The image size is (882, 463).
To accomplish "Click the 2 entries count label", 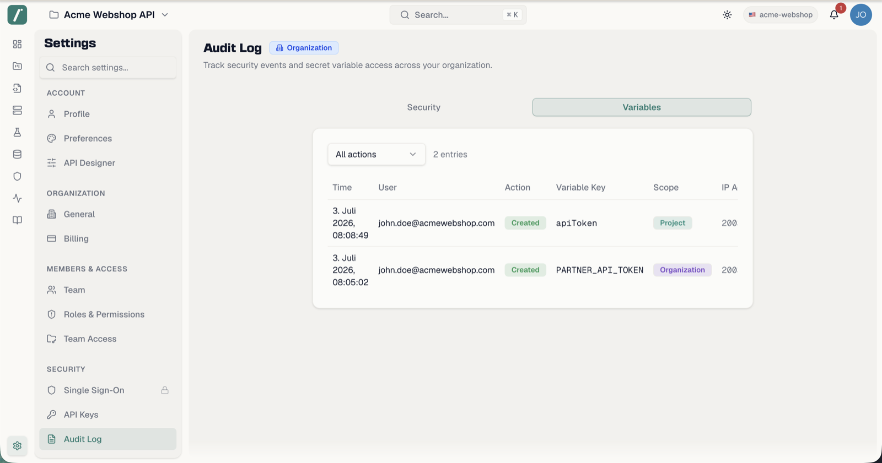I will (450, 154).
